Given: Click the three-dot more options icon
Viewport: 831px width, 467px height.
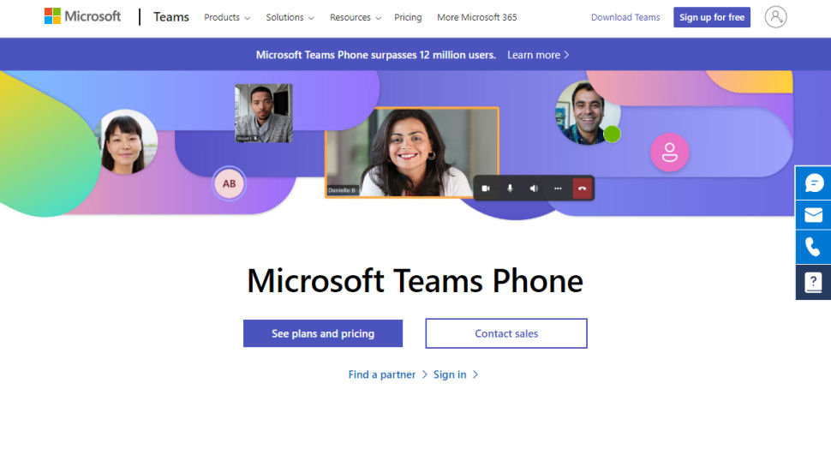Looking at the screenshot, I should 558,189.
